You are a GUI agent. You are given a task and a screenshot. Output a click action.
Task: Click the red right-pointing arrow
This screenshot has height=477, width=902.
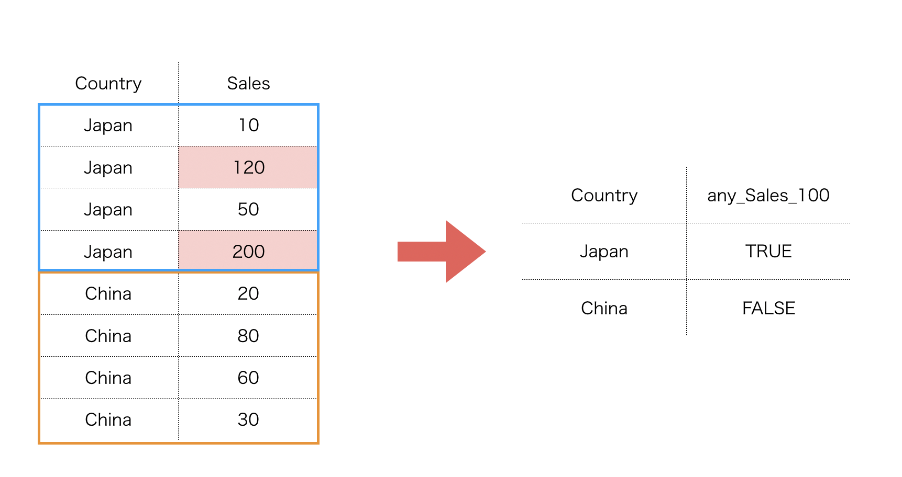[x=441, y=252]
